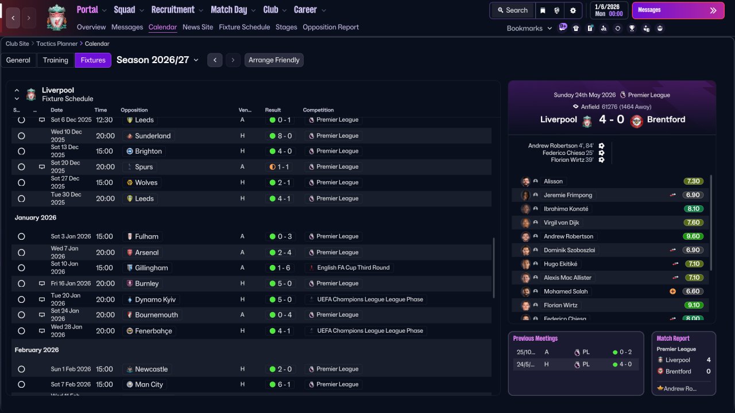
Task: Open the bookmark icon next to Search
Action: coord(543,10)
